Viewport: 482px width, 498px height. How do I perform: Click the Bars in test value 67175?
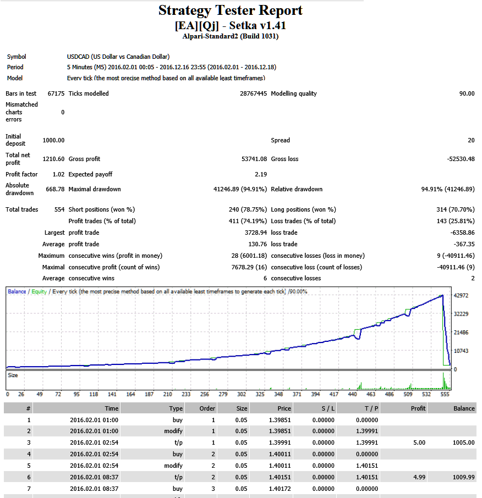coord(56,93)
